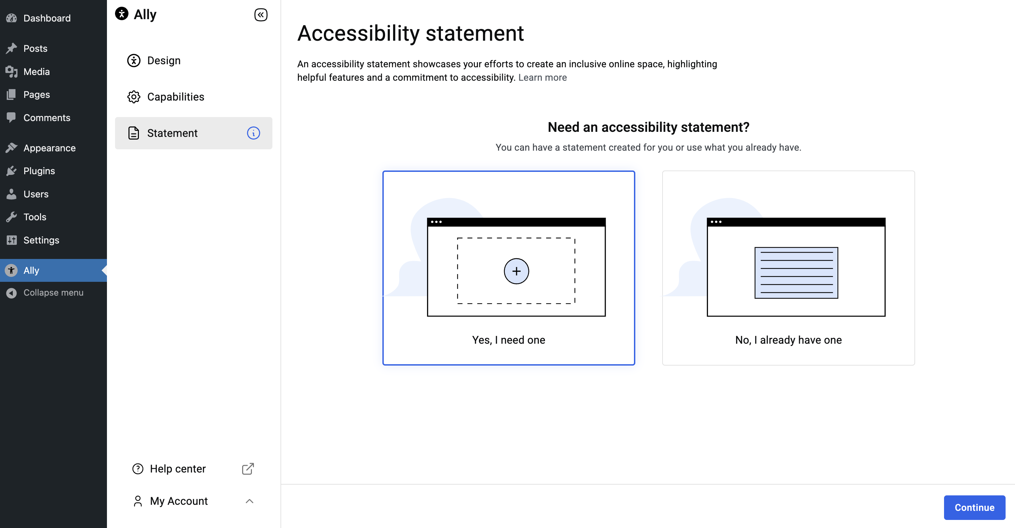Follow the Learn more link
Image resolution: width=1015 pixels, height=528 pixels.
(542, 78)
